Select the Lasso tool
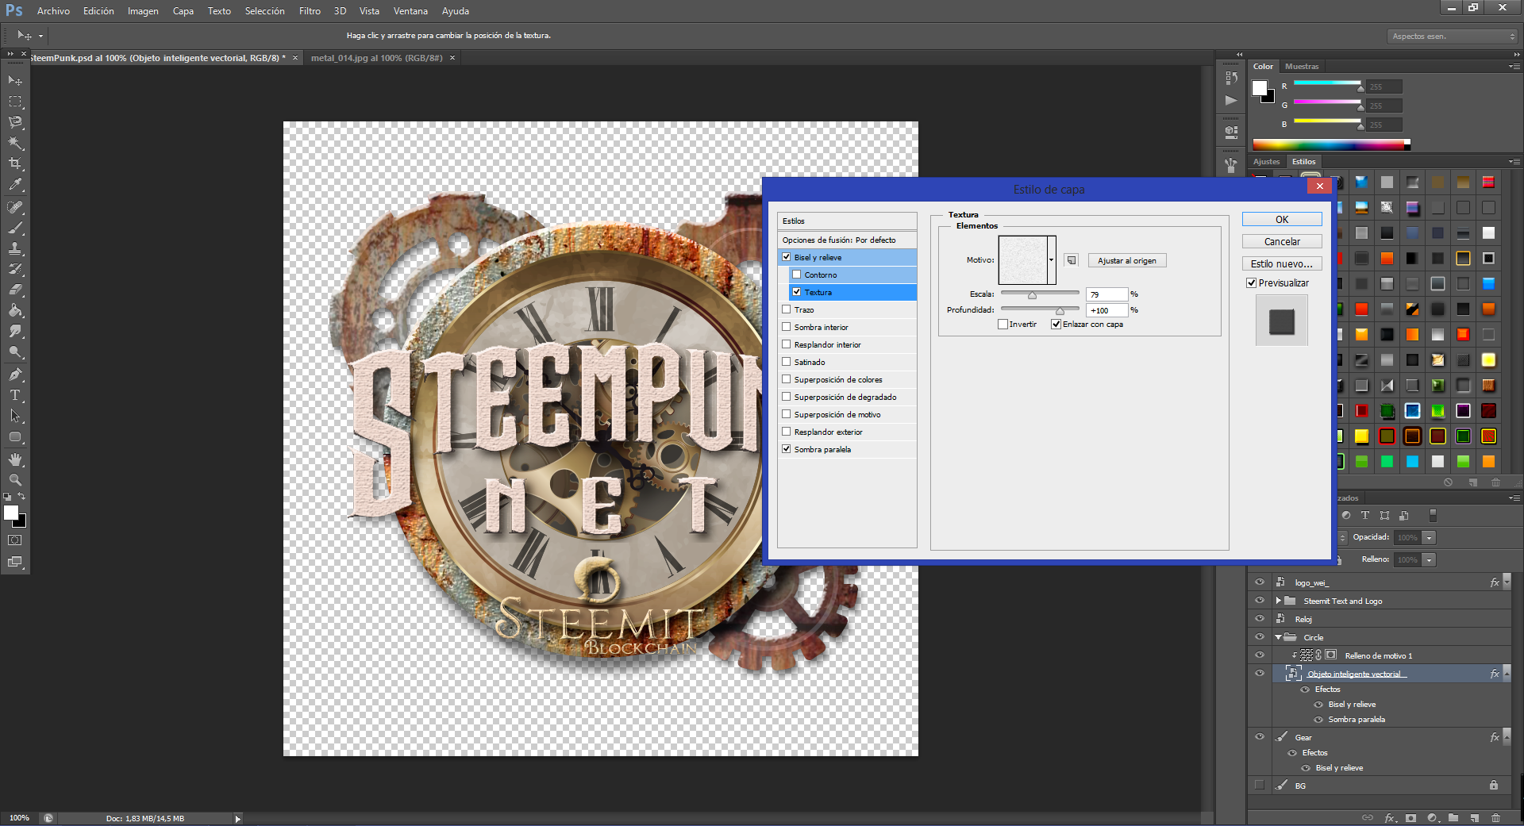 [x=15, y=122]
